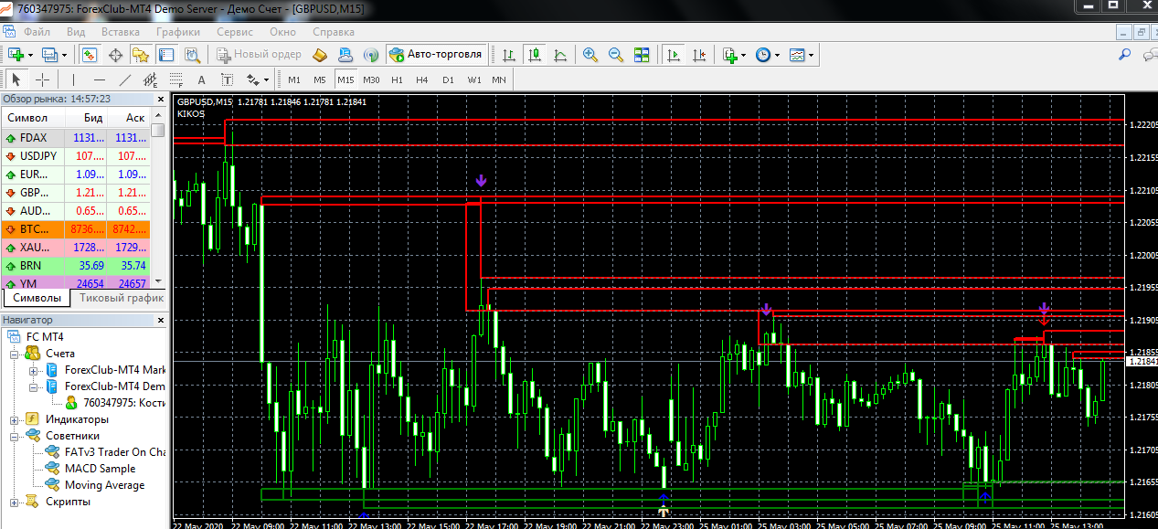Image resolution: width=1158 pixels, height=529 pixels.
Task: Switch timeframe to H1
Action: [397, 79]
